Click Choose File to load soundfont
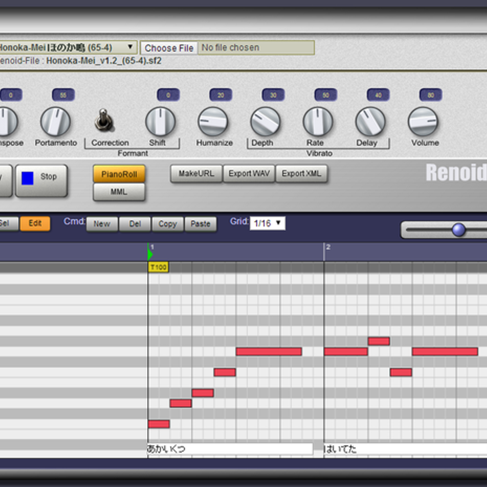487x487 pixels. [169, 48]
